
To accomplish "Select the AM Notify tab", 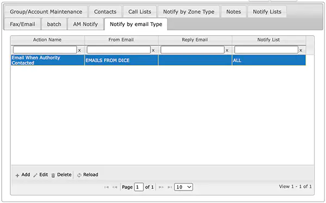I will [x=85, y=24].
